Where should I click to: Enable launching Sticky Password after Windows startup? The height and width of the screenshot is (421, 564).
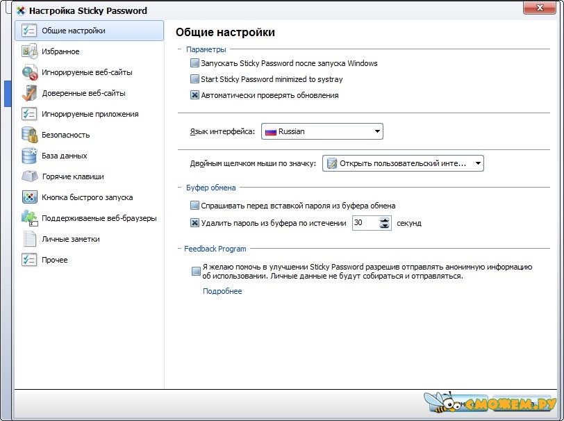[194, 63]
